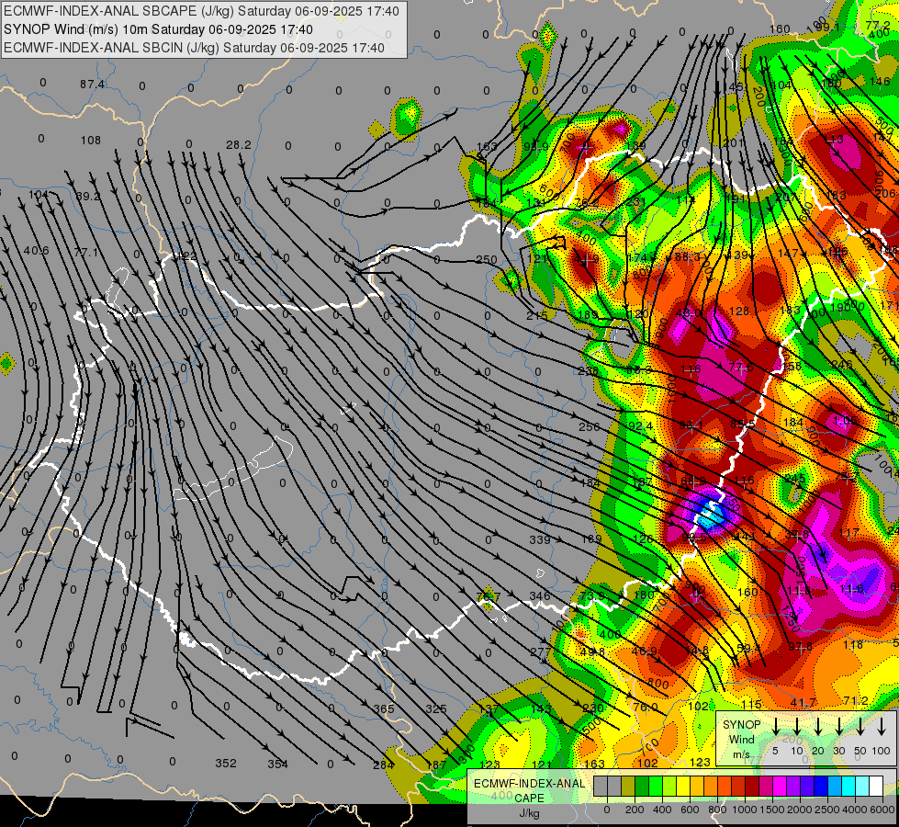Click the 71.2 value on the map
This screenshot has width=899, height=827.
(x=856, y=701)
